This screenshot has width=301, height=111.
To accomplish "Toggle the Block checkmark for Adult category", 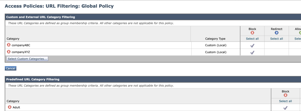I will pos(285,108).
